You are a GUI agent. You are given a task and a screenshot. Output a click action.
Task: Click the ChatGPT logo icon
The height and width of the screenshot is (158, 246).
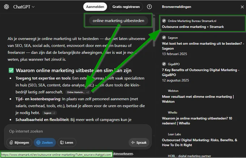(x=7, y=7)
